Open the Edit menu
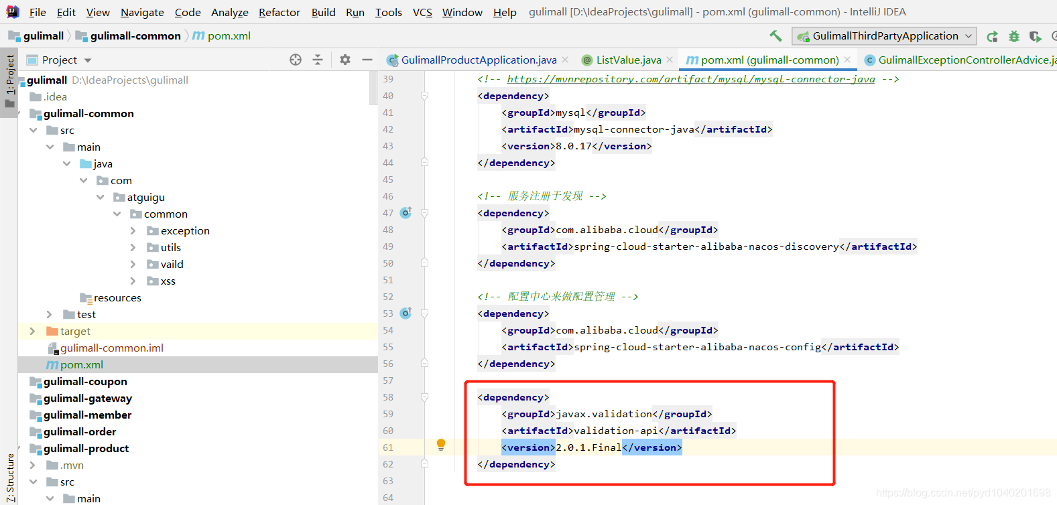 [x=66, y=12]
